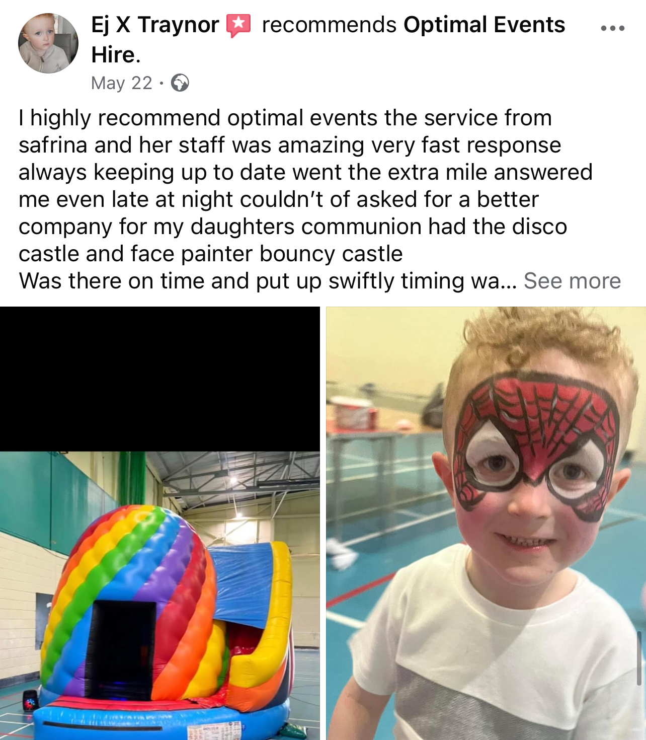Click the word recommends in the header
The height and width of the screenshot is (740, 646).
pyautogui.click(x=329, y=25)
